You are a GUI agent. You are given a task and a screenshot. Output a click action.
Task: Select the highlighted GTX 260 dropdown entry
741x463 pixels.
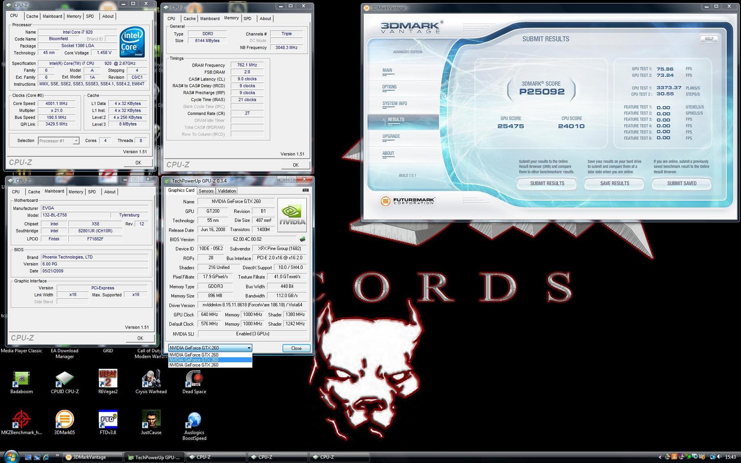click(210, 360)
